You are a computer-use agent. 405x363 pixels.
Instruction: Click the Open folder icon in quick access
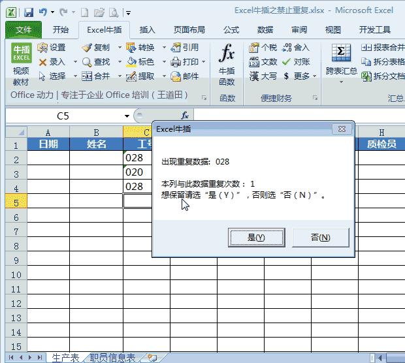pos(99,12)
